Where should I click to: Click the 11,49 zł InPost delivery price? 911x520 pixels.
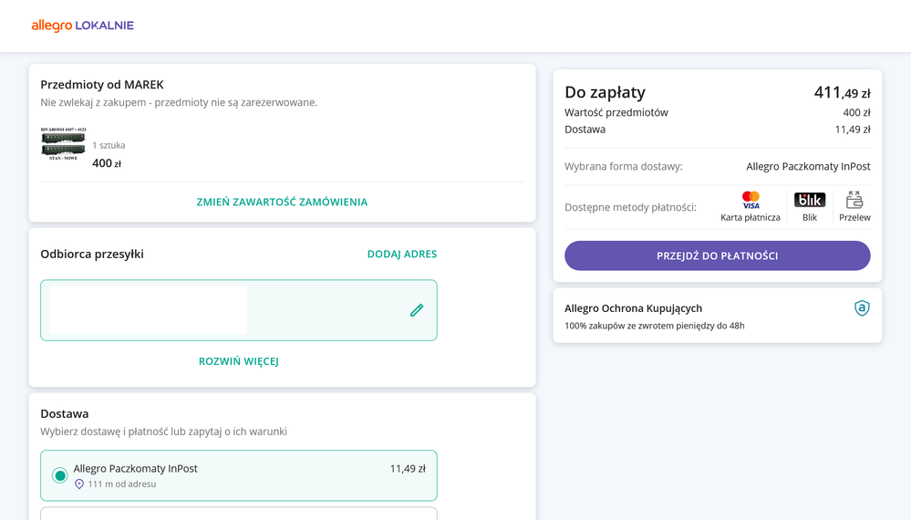[x=408, y=468]
